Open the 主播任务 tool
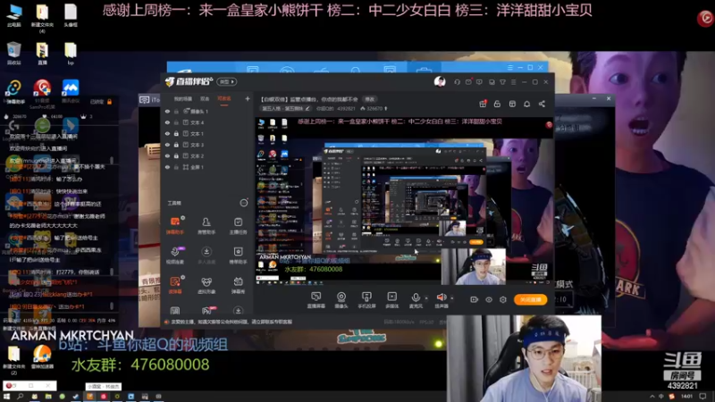This screenshot has width=715, height=402. 238,226
